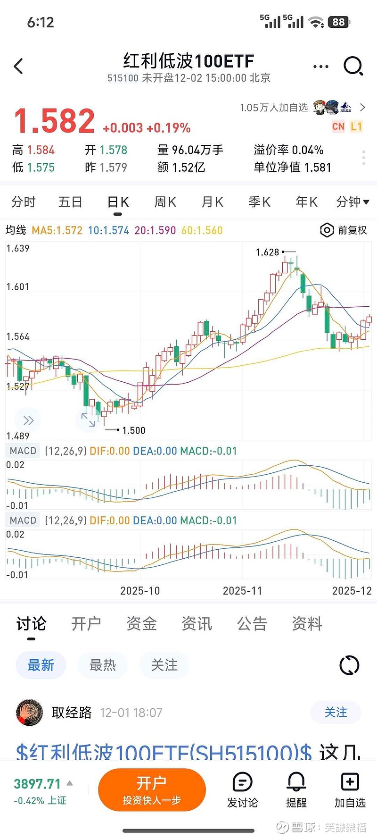Filter discussions by 关注

click(x=164, y=665)
